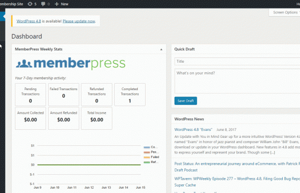Screen dimensions: 300x193
Task: Click the Please update now link
Action: pyautogui.click(x=79, y=21)
